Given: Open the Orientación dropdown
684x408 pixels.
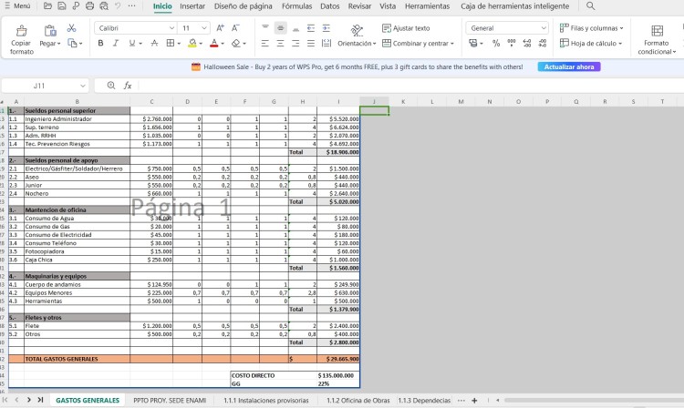Looking at the screenshot, I should click(357, 43).
